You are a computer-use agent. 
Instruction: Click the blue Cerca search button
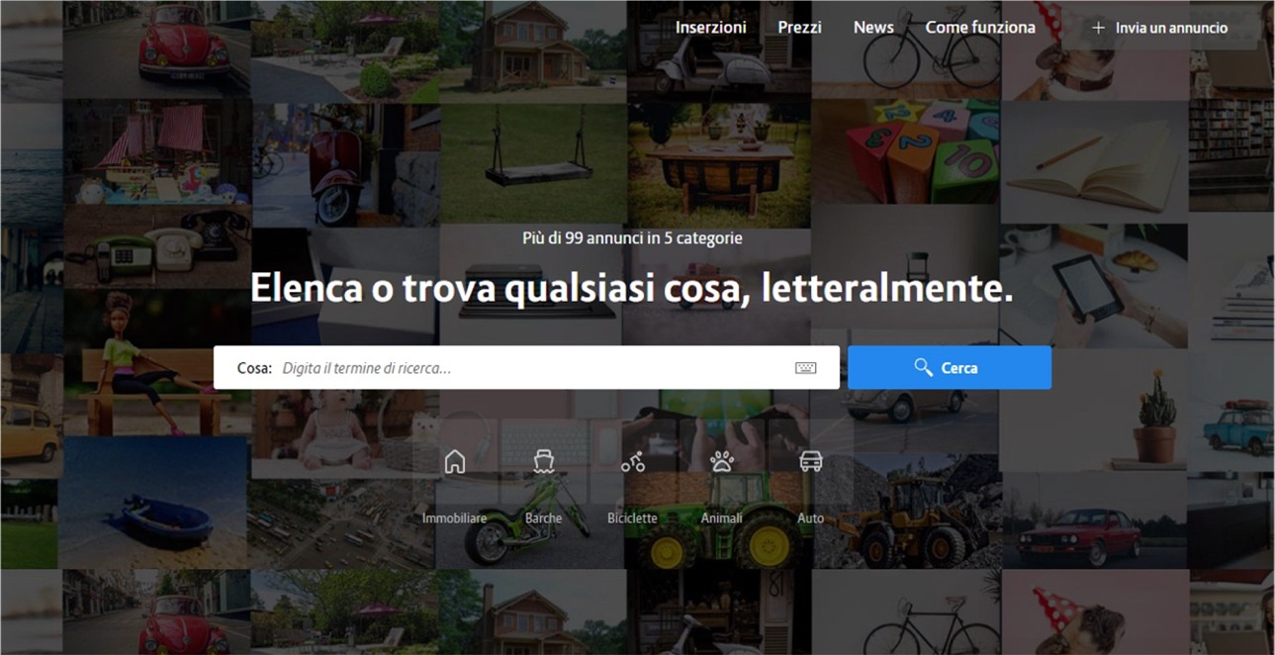pos(950,367)
